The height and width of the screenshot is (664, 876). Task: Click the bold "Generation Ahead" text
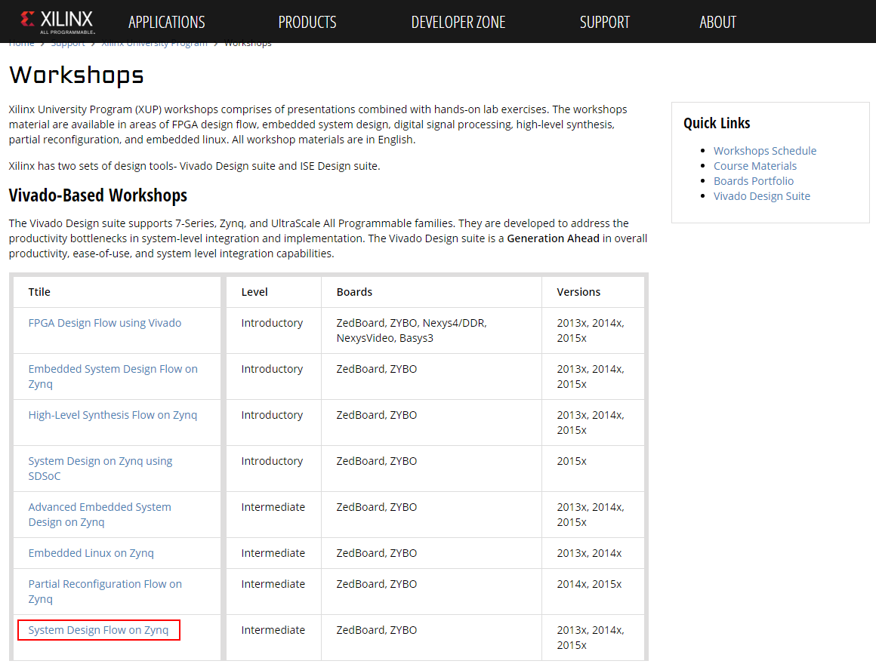point(553,238)
